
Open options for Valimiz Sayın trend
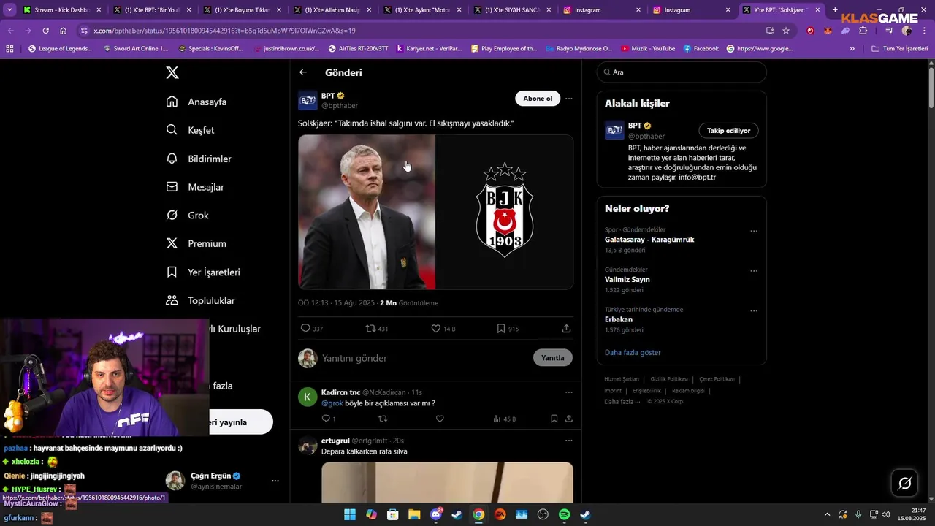(x=754, y=270)
